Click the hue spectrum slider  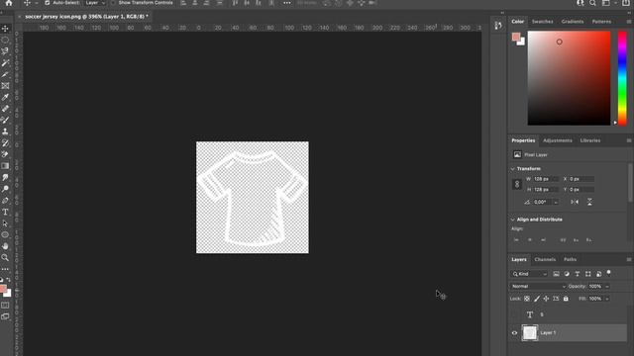[x=622, y=78]
